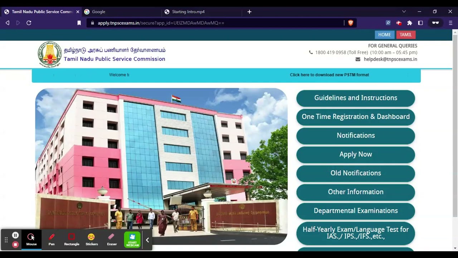Click the TNPSC emblem logo
Image resolution: width=458 pixels, height=258 pixels.
[x=50, y=54]
